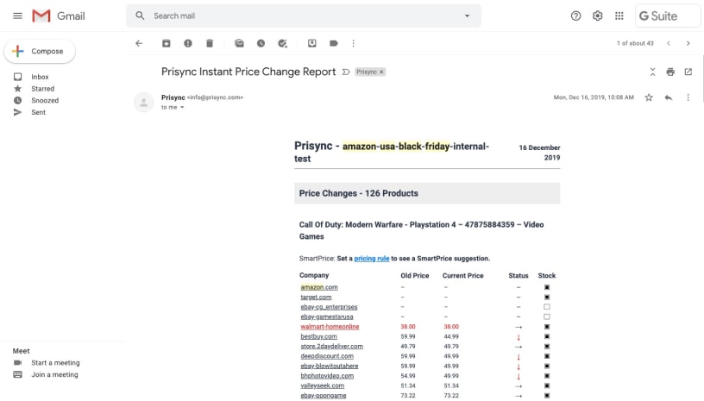This screenshot has width=704, height=401.
Task: Delete the email with trash icon
Action: [x=210, y=43]
